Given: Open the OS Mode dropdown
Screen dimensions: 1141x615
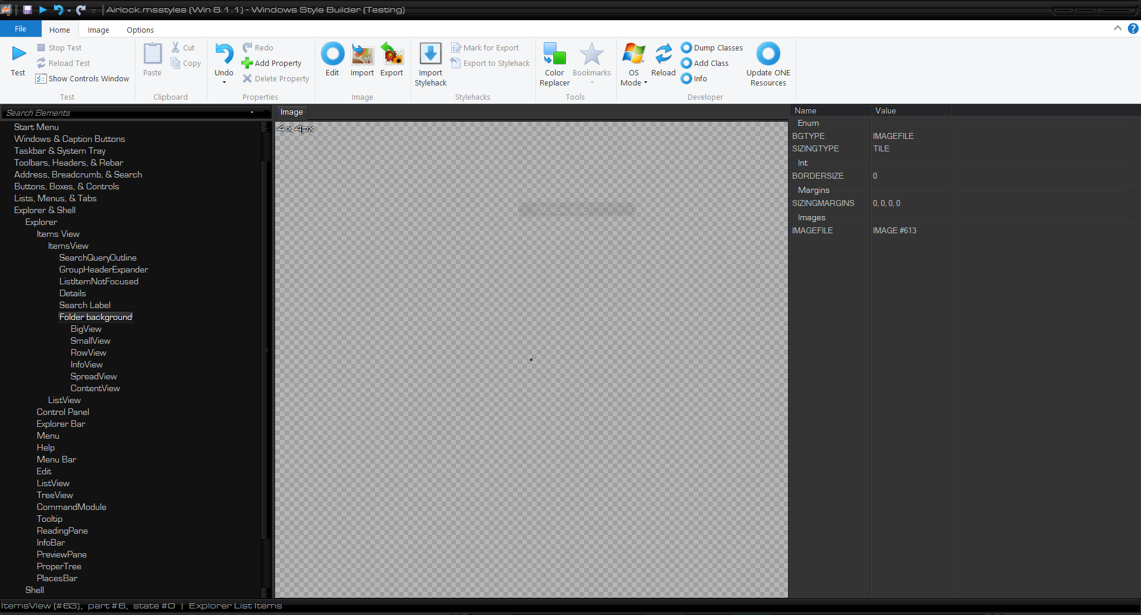Looking at the screenshot, I should point(634,83).
